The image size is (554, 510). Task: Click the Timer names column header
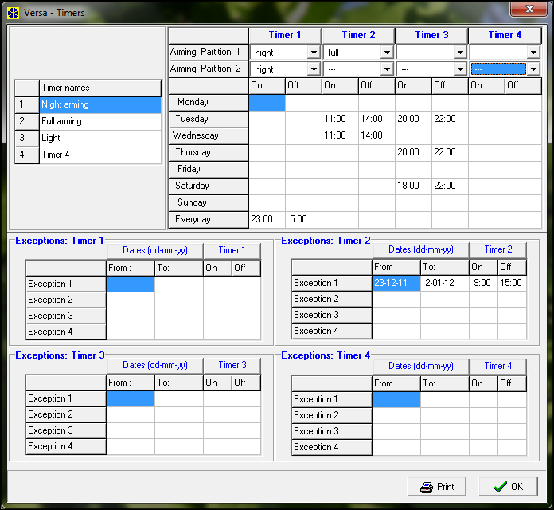[100, 88]
